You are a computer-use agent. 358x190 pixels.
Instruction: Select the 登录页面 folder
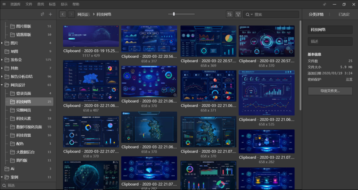click(30, 93)
